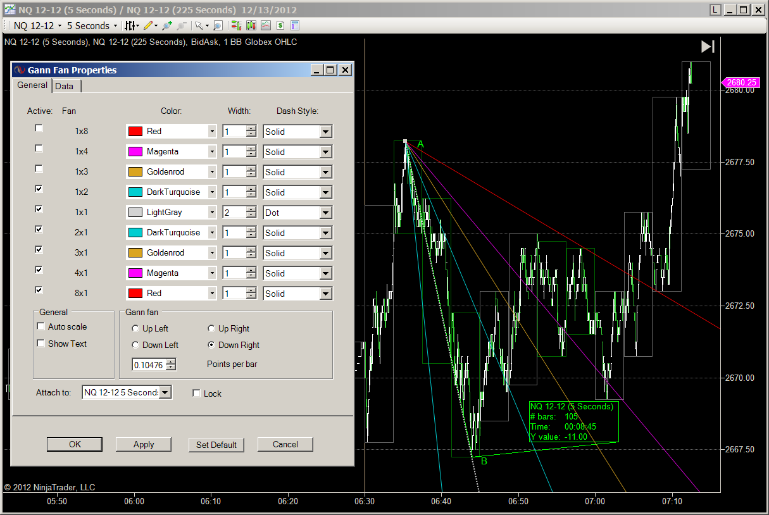Click the Red swatch in 8x1 row
Viewport: 769px width, 515px height.
(x=135, y=294)
